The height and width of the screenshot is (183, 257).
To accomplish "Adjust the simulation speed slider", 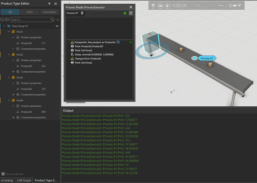I will coord(217,6).
